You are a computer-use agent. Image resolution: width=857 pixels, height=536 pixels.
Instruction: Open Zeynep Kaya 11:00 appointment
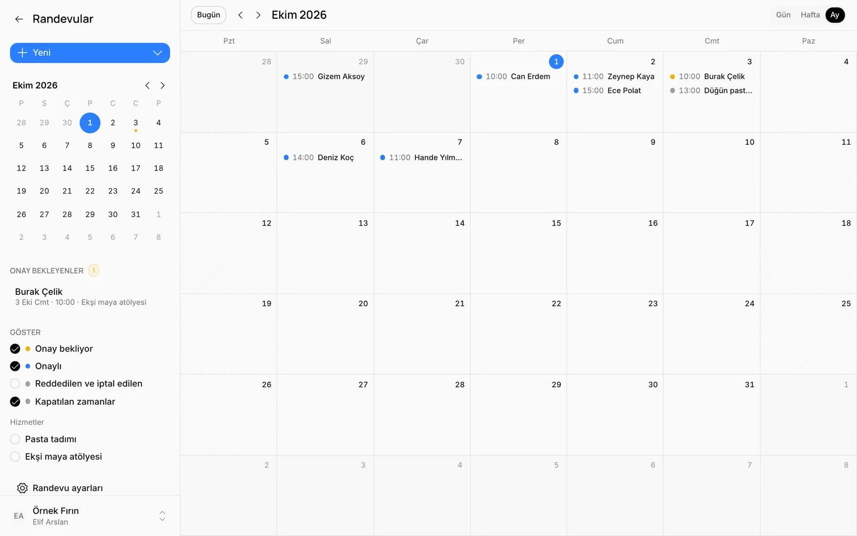[614, 77]
